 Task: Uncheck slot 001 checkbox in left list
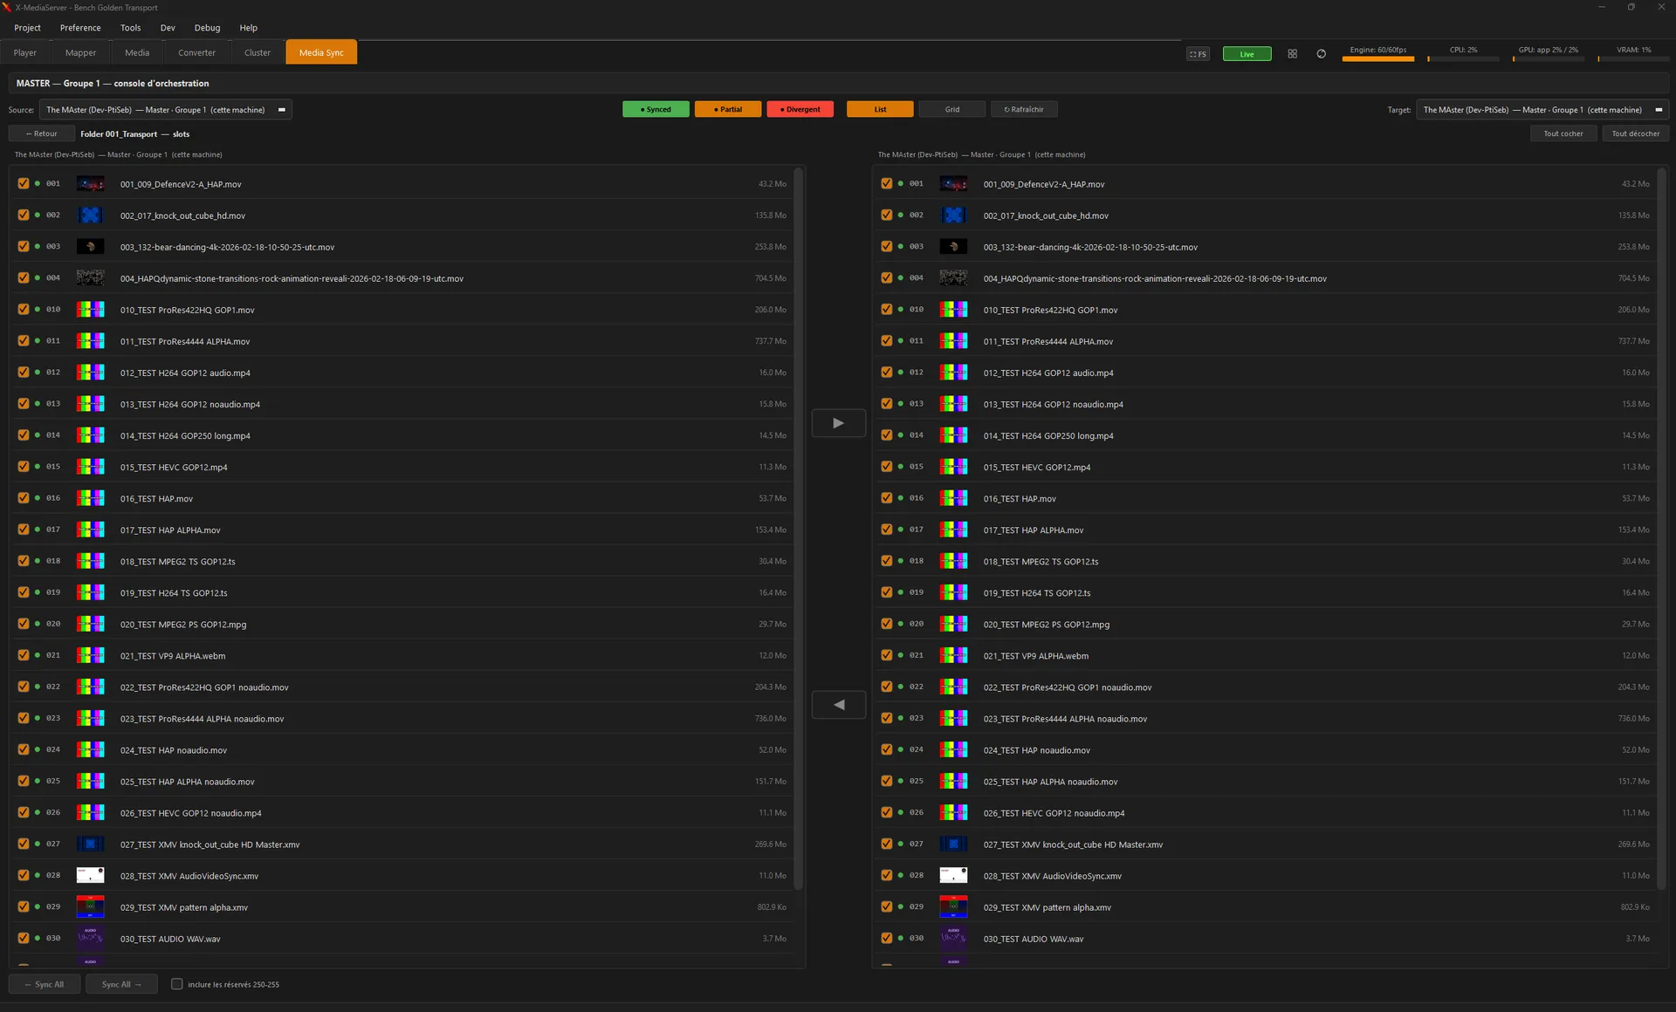pyautogui.click(x=24, y=184)
